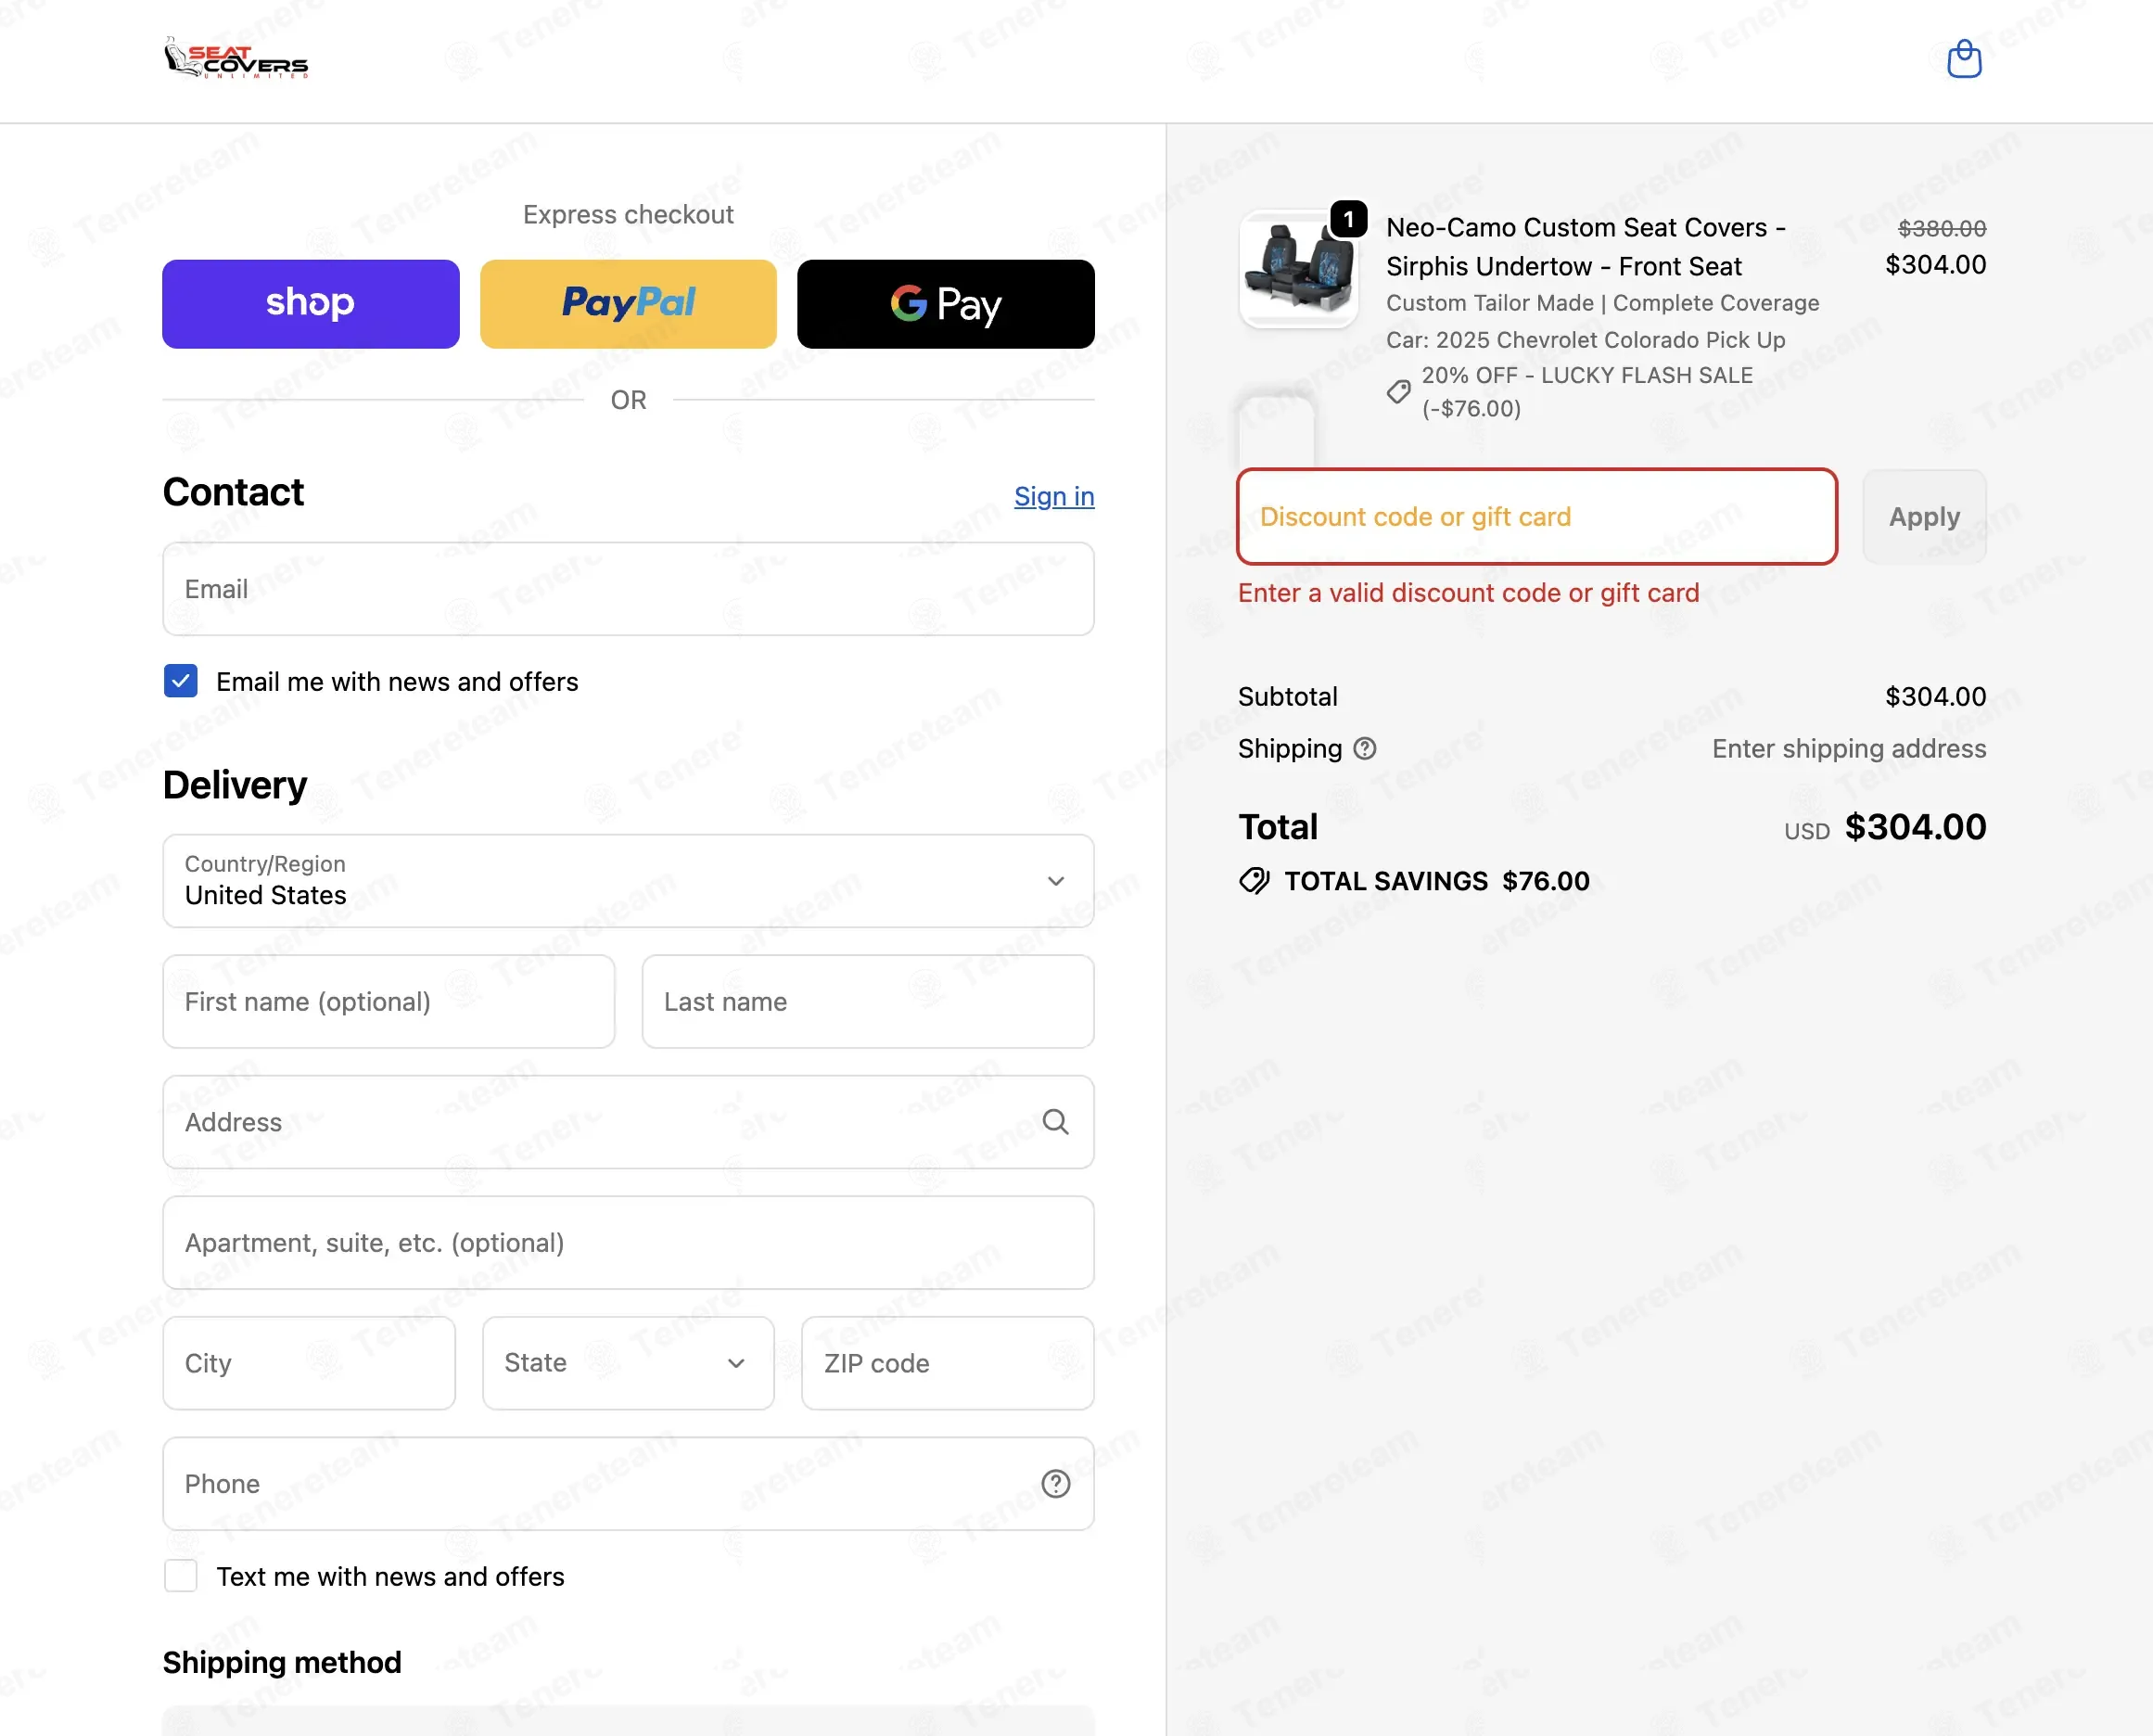Click the Apply discount button
2153x1736 pixels.
(1924, 517)
